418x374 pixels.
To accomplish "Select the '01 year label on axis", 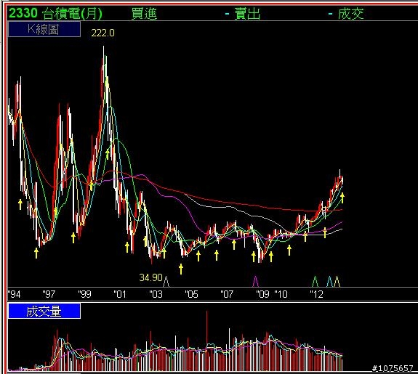I will [x=120, y=294].
